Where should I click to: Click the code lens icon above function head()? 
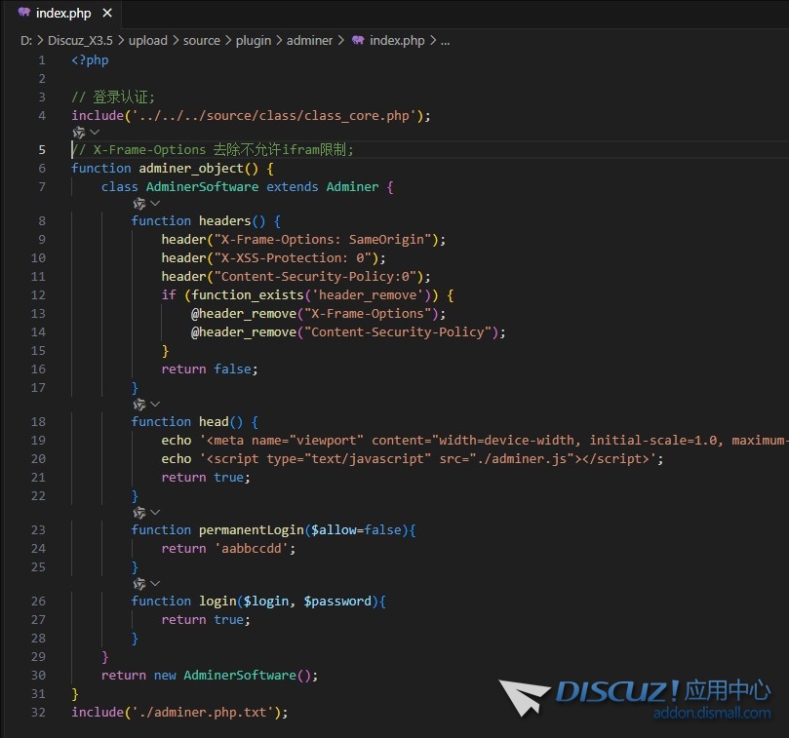pyautogui.click(x=138, y=404)
